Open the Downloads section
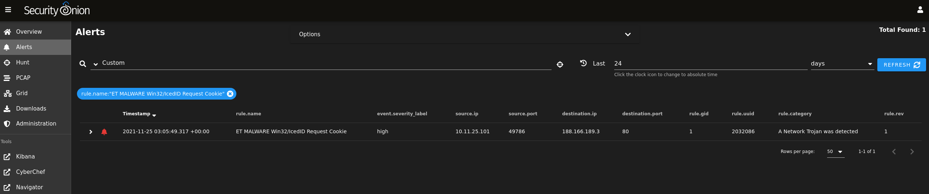This screenshot has height=194, width=929. (35, 109)
